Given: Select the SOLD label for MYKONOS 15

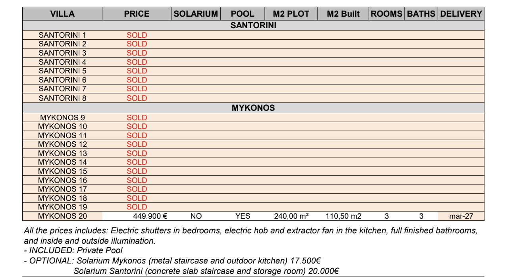Looking at the screenshot, I should [137, 171].
